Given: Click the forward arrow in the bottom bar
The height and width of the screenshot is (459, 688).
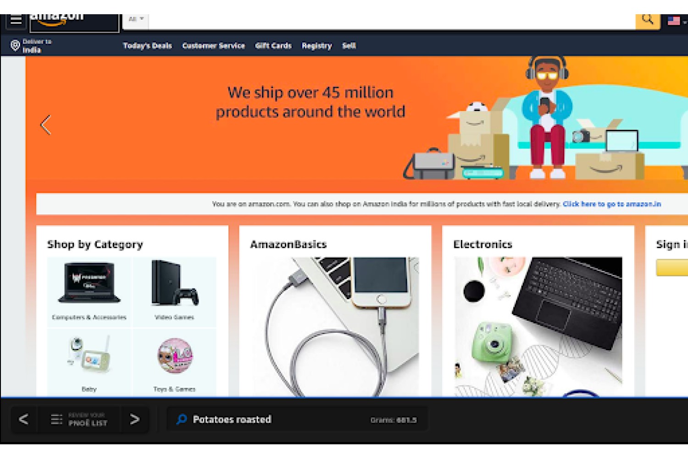Looking at the screenshot, I should (x=135, y=419).
